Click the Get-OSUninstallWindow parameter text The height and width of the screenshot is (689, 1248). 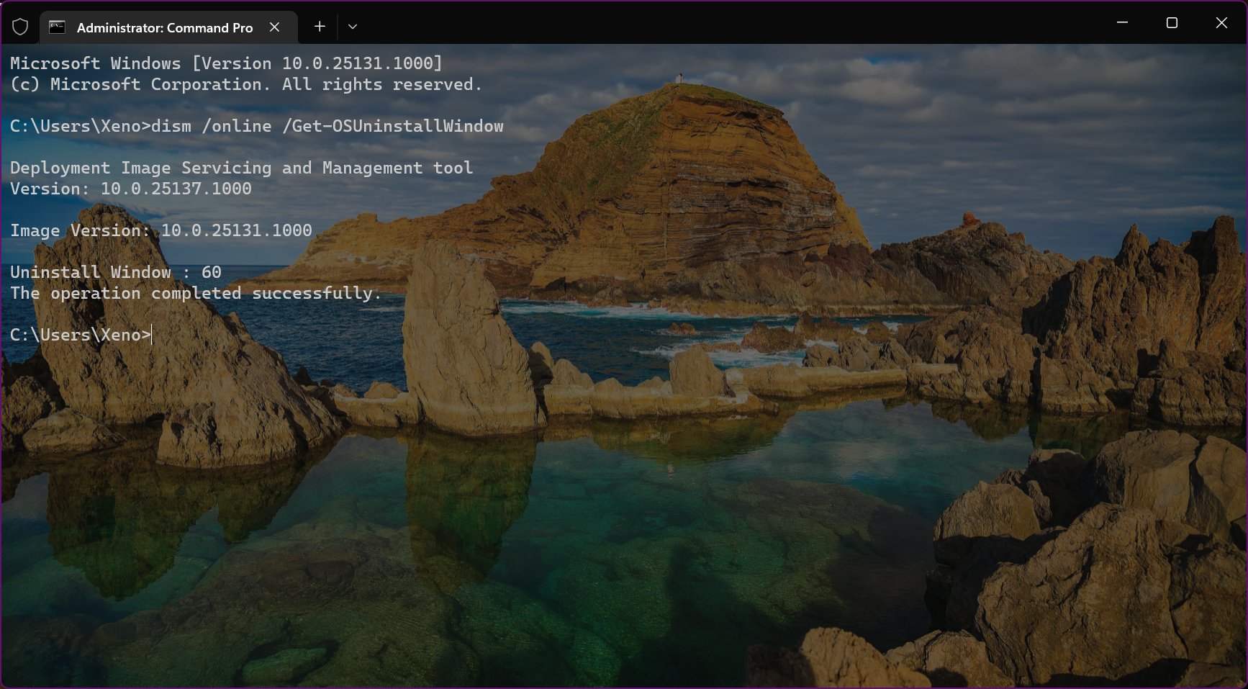click(x=394, y=126)
